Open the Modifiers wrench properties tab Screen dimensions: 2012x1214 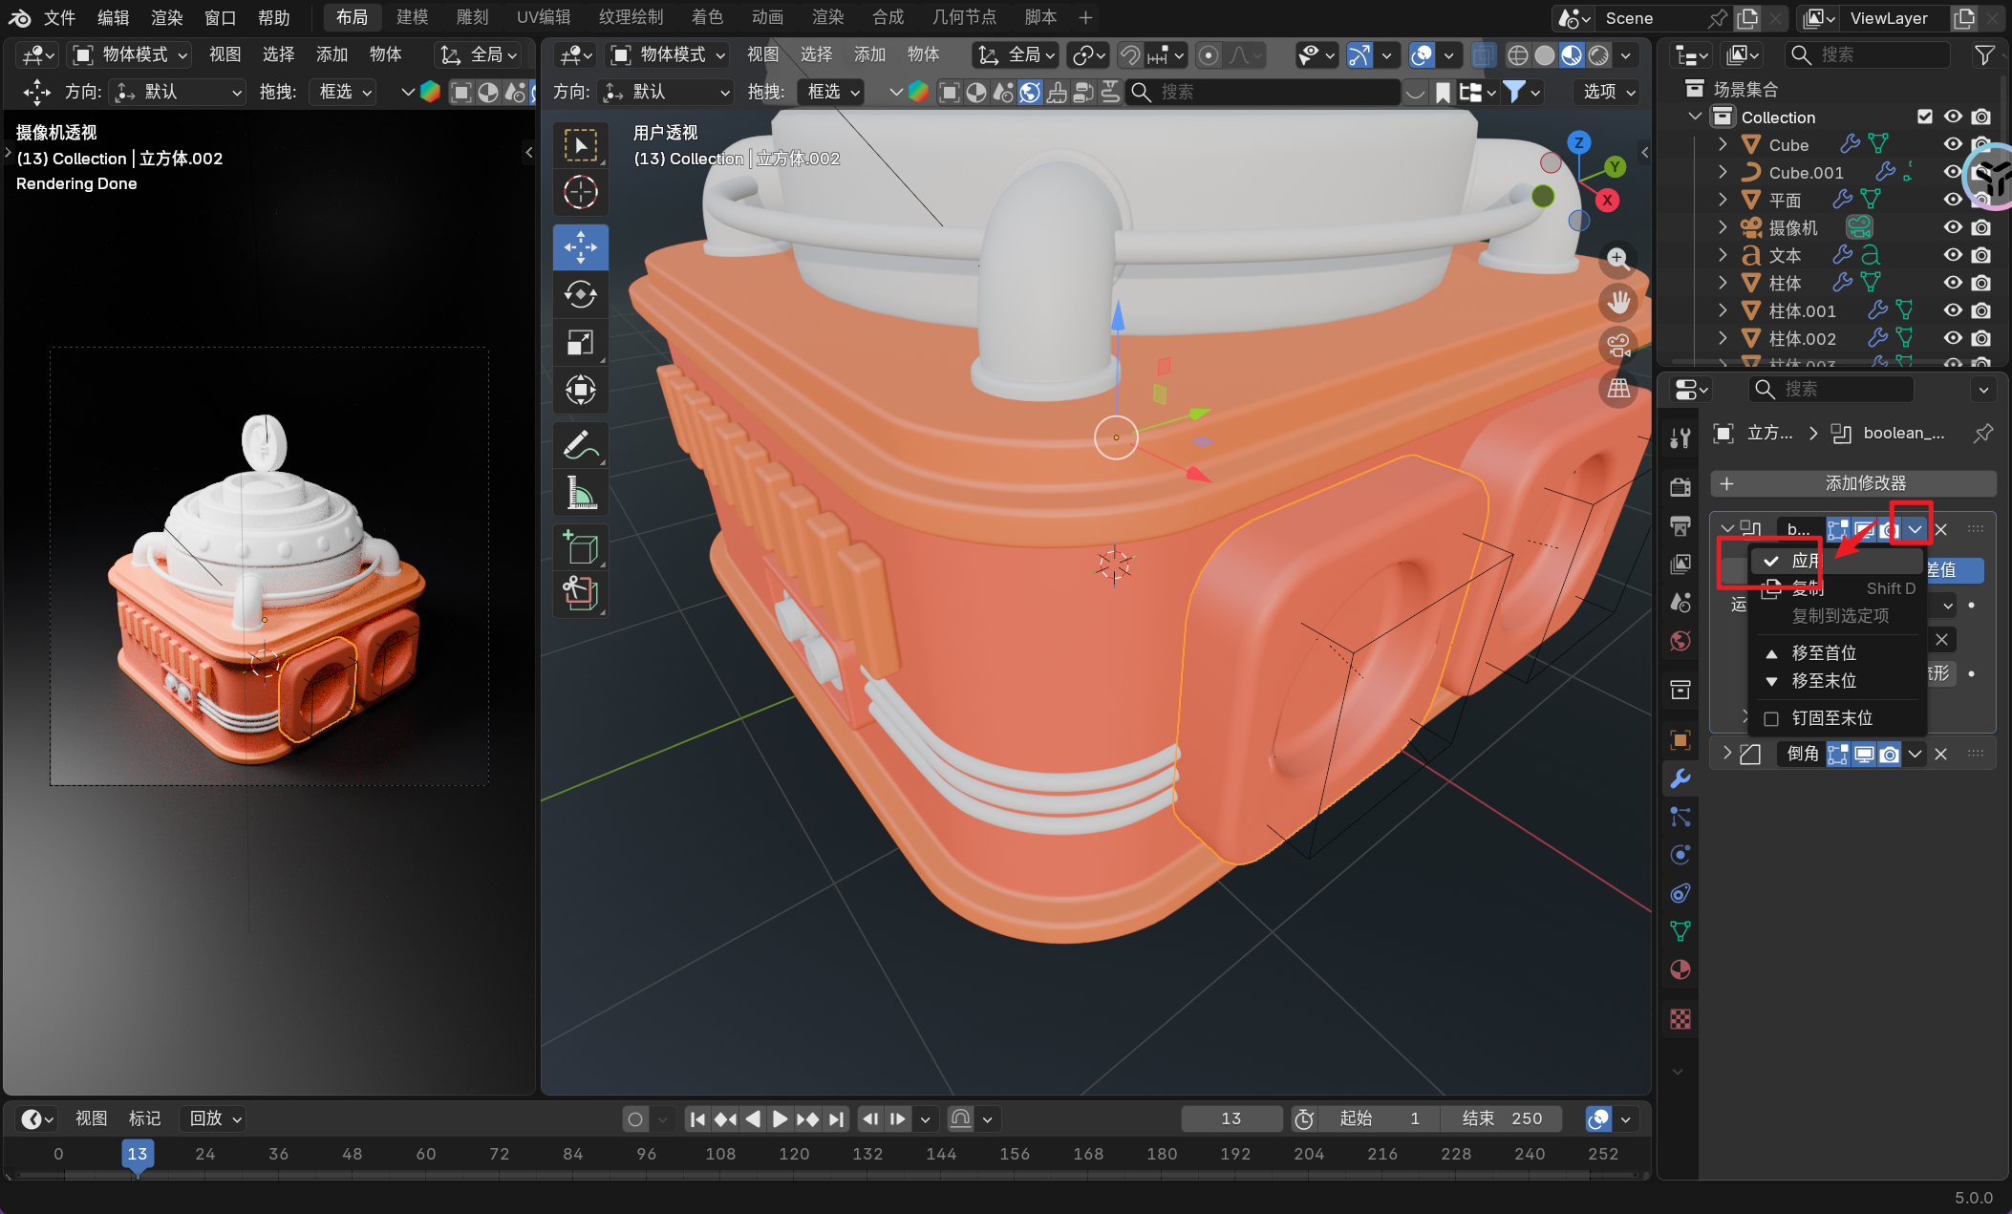pyautogui.click(x=1680, y=778)
